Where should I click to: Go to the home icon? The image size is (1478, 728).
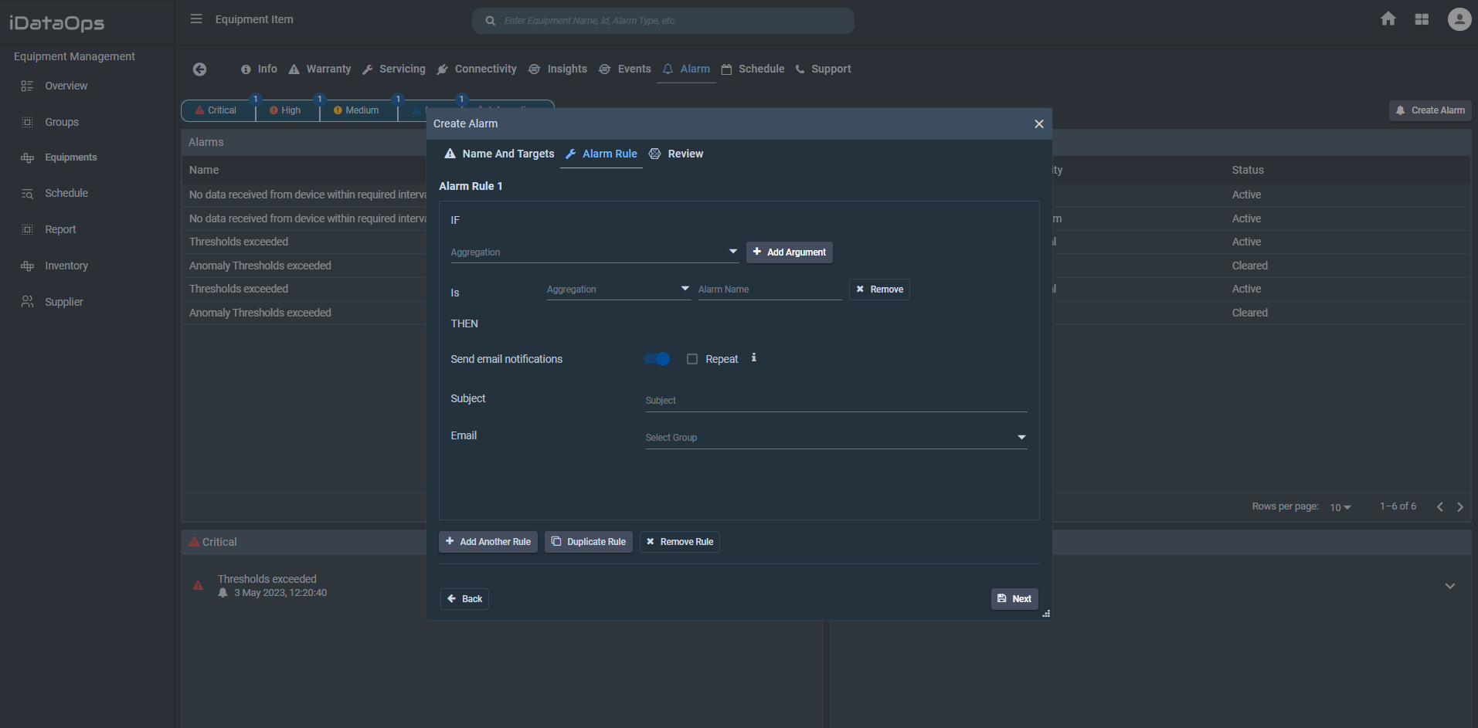coord(1388,19)
